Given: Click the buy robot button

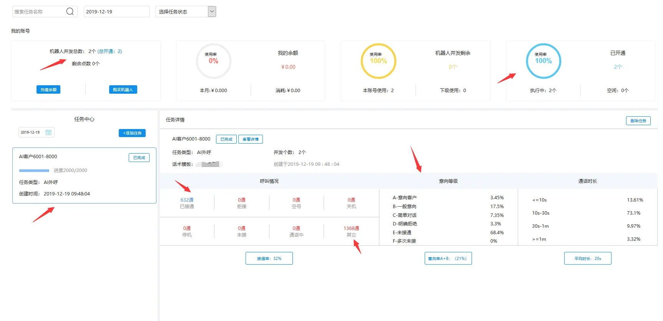Looking at the screenshot, I should (x=123, y=89).
